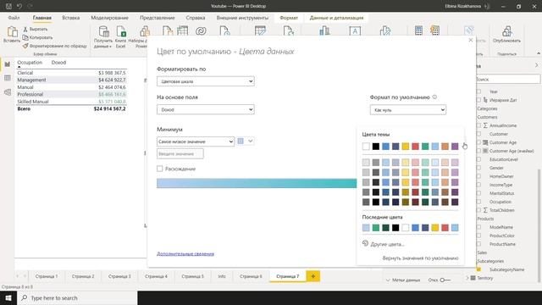
Task: Open the Форматировать по dropdown
Action: coord(206,81)
